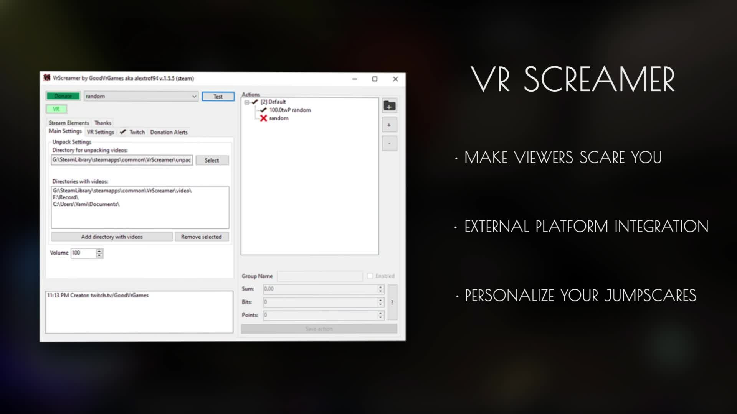737x414 pixels.
Task: Toggle checkmark of Default group
Action: coord(255,102)
